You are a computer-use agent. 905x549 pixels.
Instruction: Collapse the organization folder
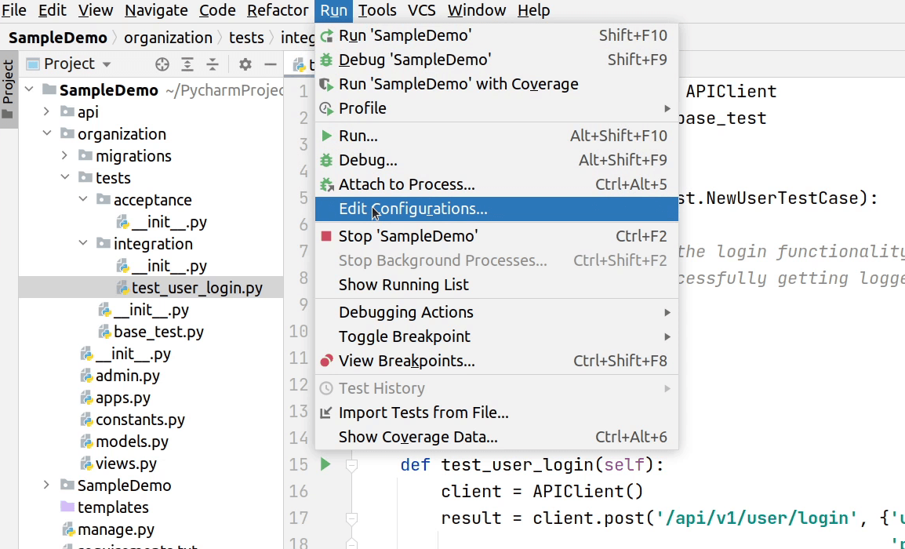47,134
